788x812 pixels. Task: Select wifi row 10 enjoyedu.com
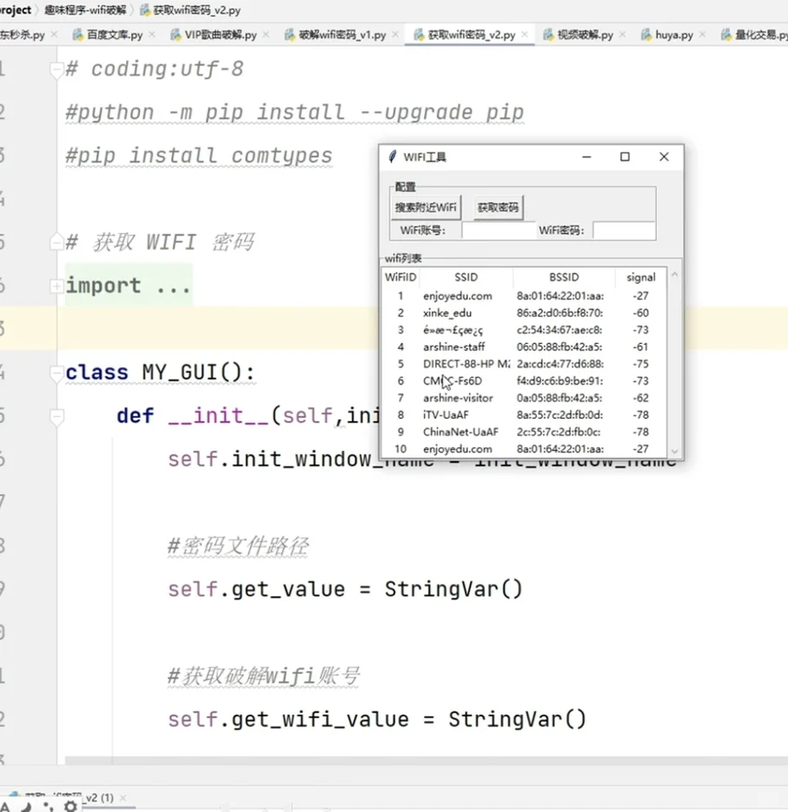(x=524, y=449)
